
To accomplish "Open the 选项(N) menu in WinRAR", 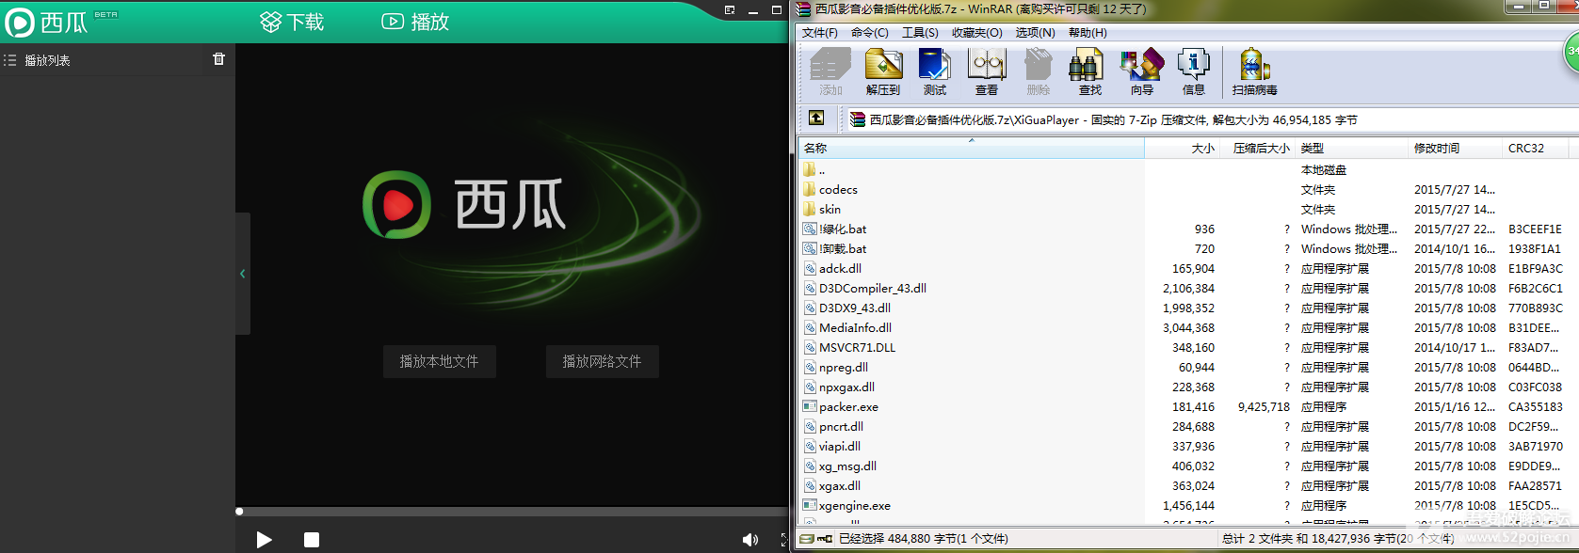I will click(x=1035, y=32).
